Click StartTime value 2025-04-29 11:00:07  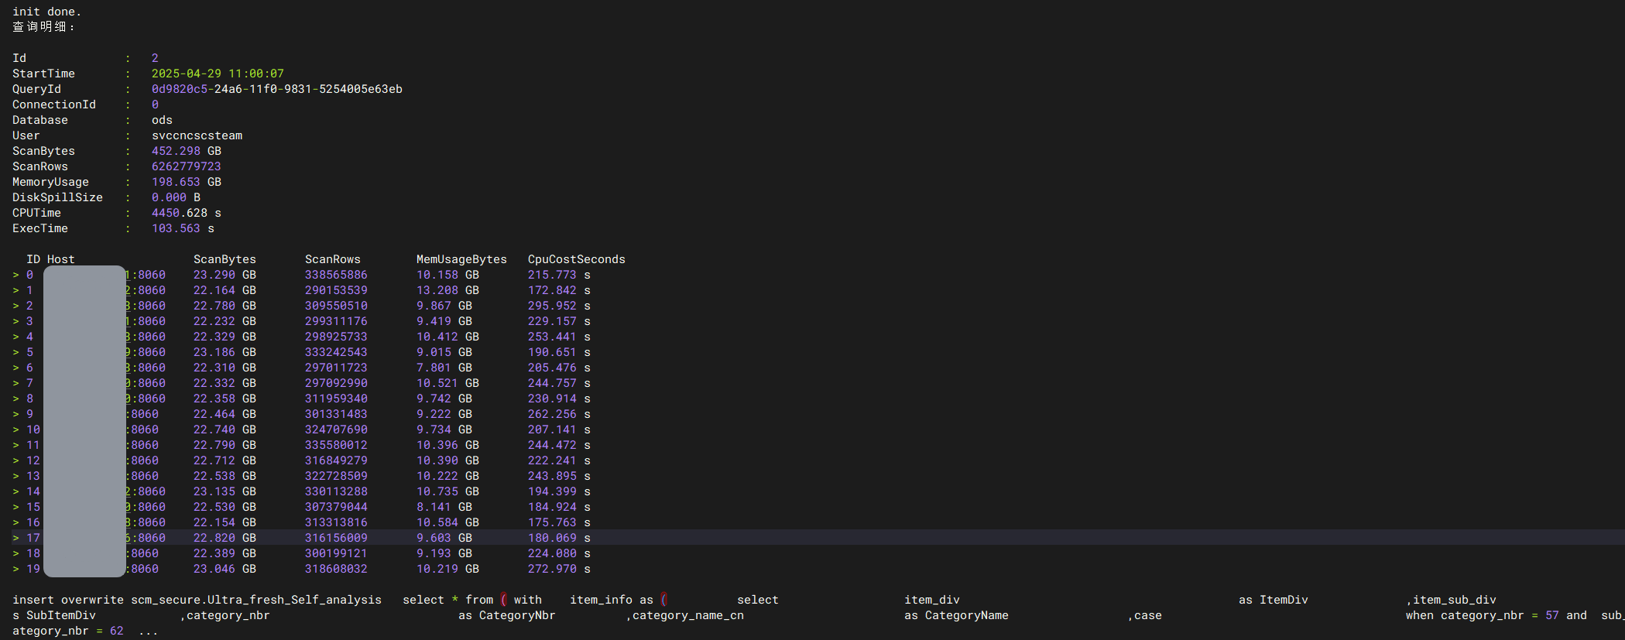pyautogui.click(x=218, y=74)
